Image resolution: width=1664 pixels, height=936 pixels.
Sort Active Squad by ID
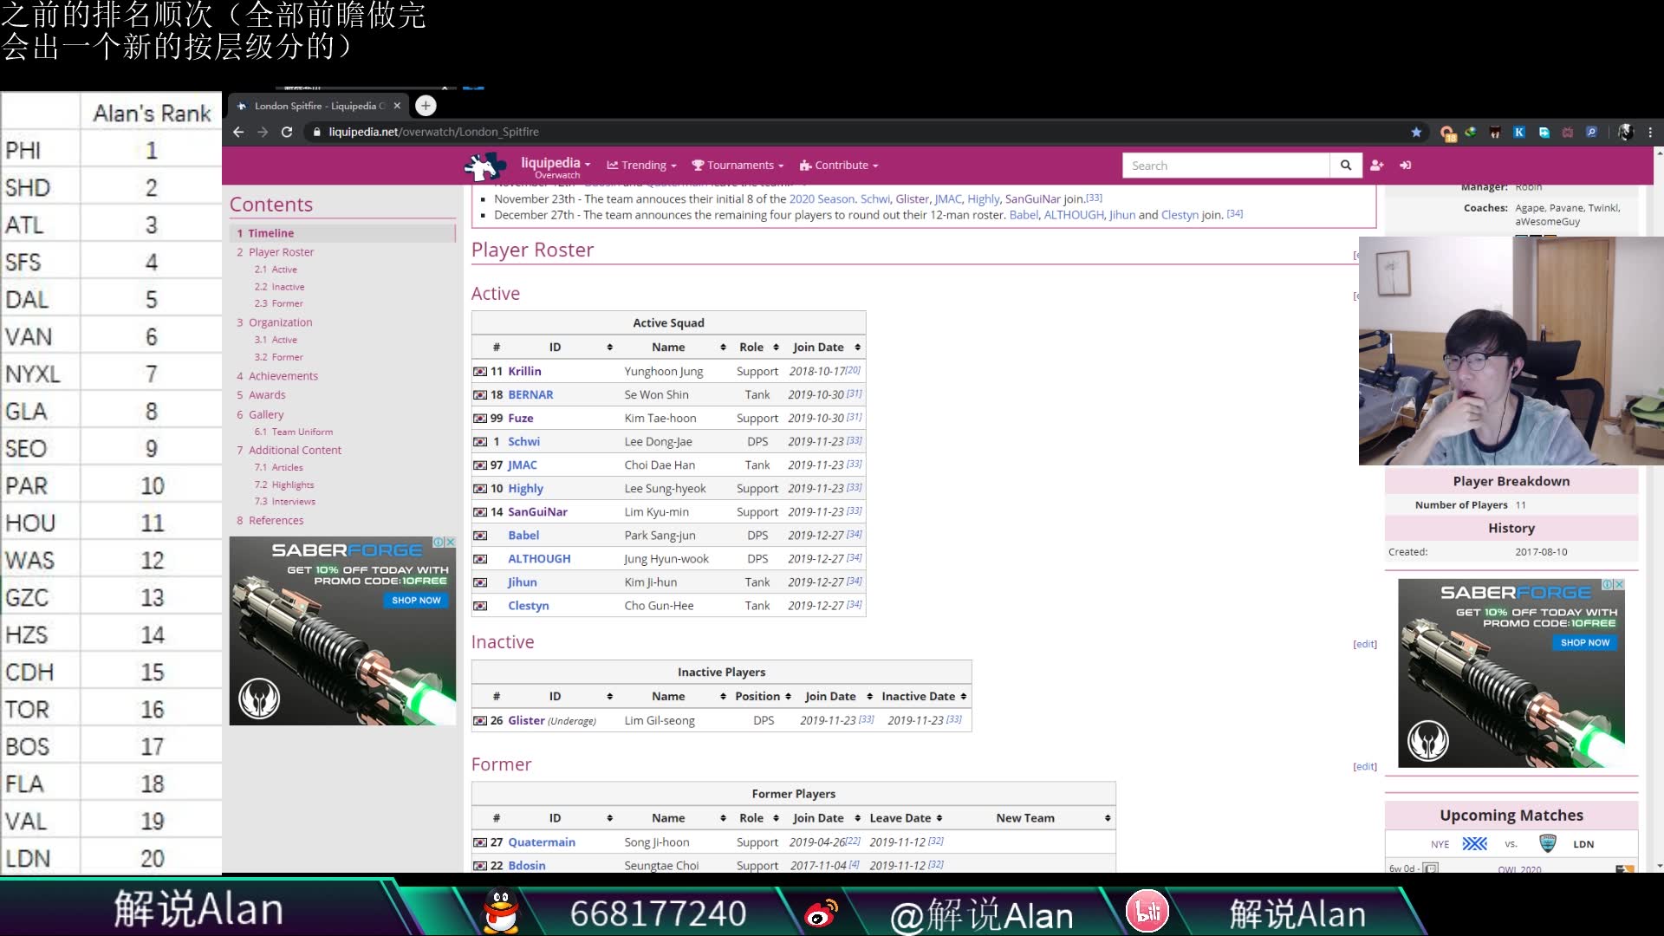click(x=609, y=347)
